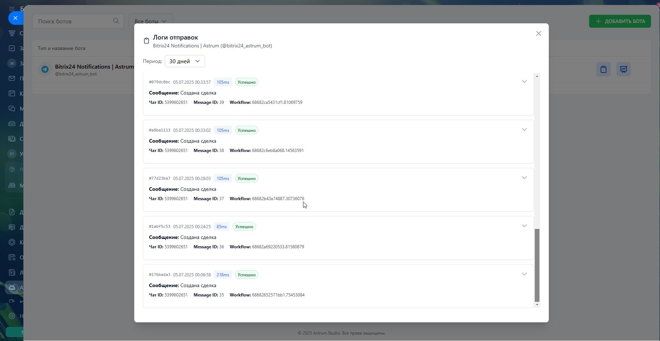Open the document page icon in the sidebar
660x341 pixels.
(12, 212)
